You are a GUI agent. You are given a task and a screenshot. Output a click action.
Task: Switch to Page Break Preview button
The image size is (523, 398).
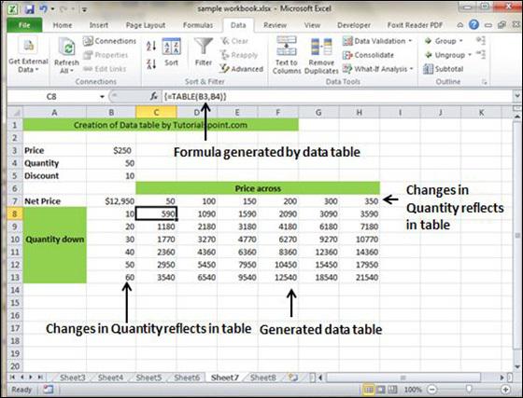[x=392, y=389]
